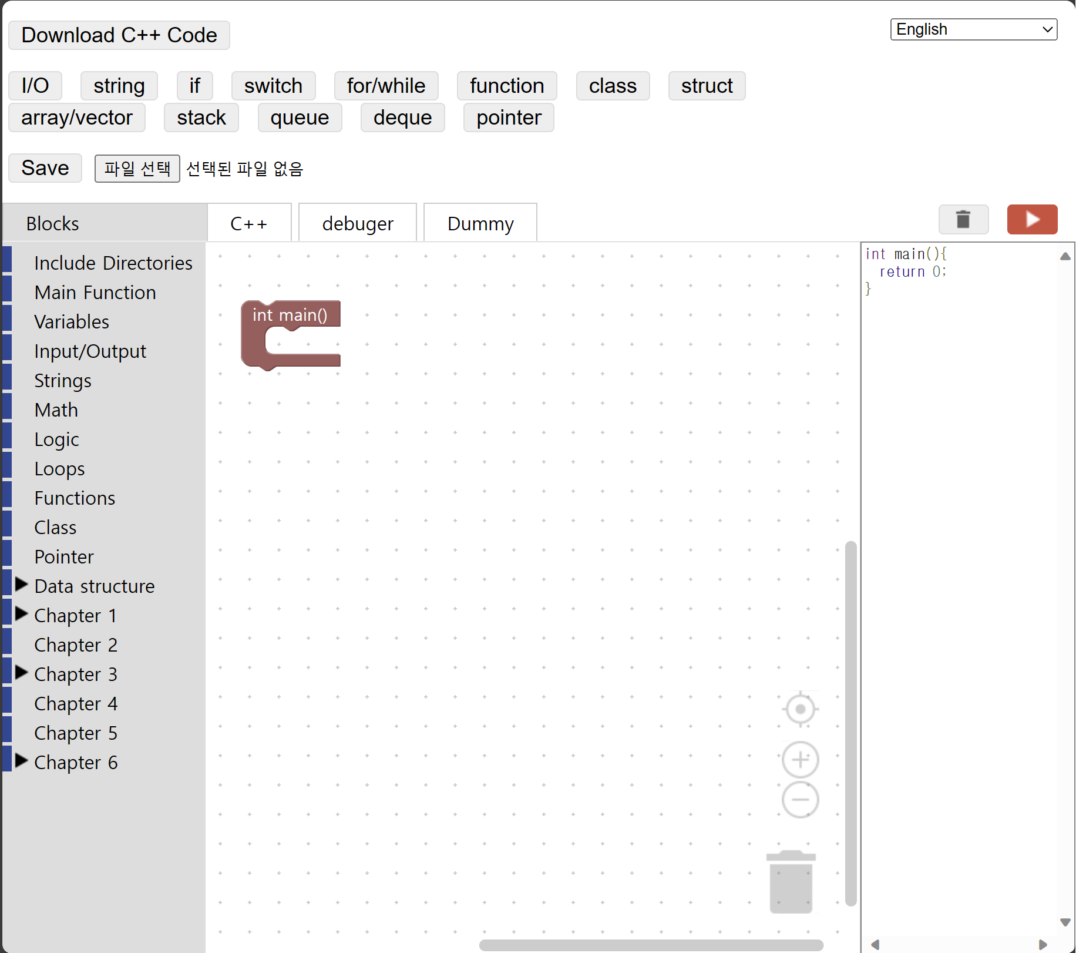Center the workspace with the target icon
The image size is (1076, 953).
tap(800, 709)
